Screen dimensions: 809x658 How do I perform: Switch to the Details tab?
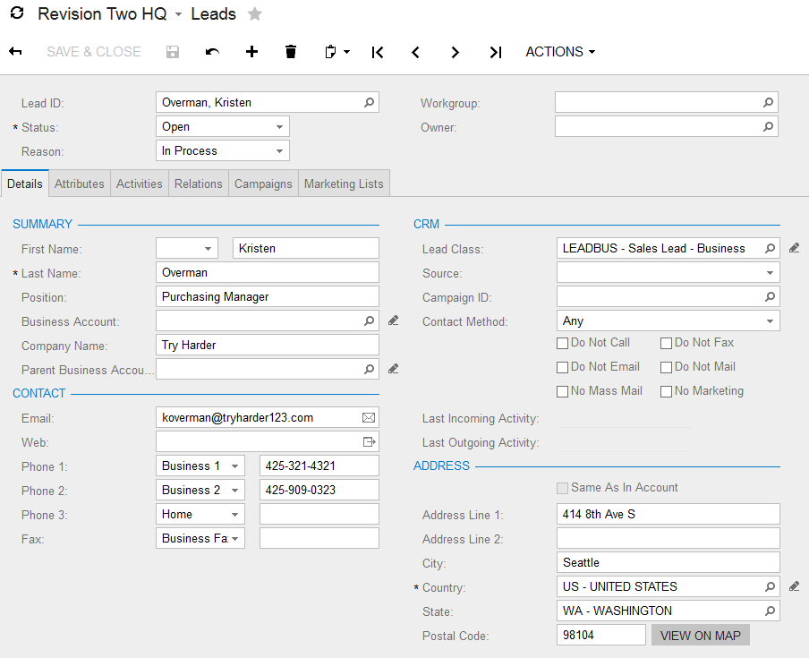point(25,184)
